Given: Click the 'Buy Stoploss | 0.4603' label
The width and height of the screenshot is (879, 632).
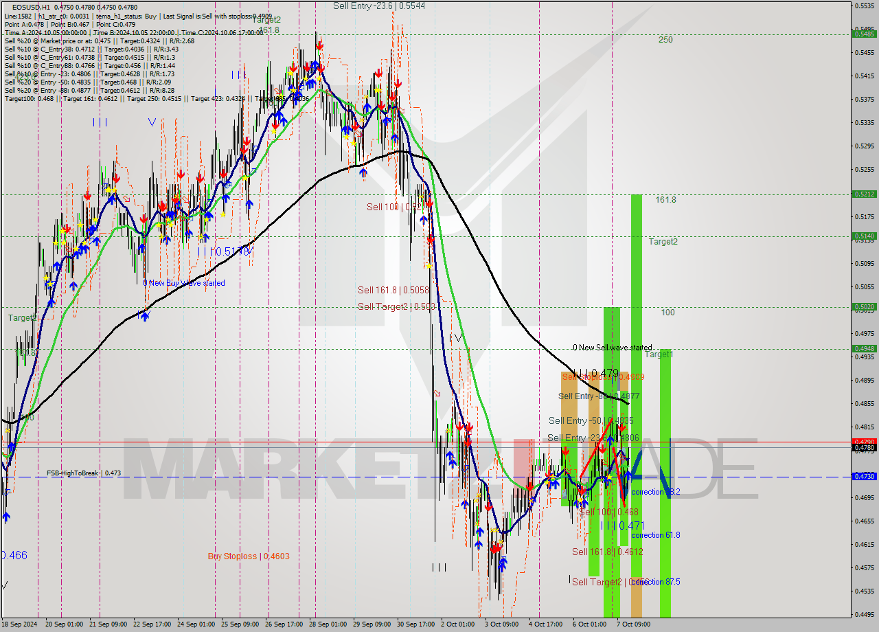Looking at the screenshot, I should pyautogui.click(x=249, y=556).
